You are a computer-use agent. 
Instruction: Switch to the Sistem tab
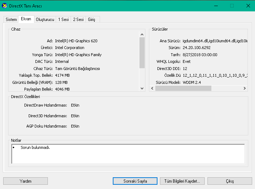[x=11, y=20]
